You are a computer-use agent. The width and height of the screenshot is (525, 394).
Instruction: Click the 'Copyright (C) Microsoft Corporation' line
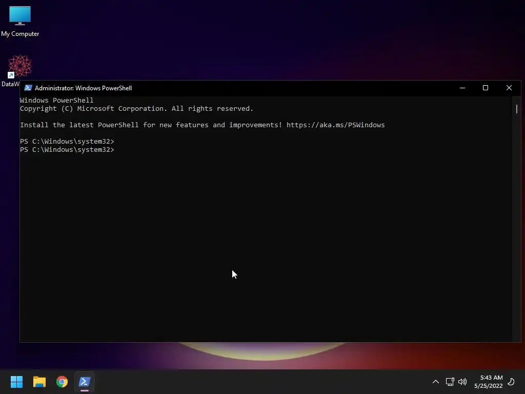point(136,109)
